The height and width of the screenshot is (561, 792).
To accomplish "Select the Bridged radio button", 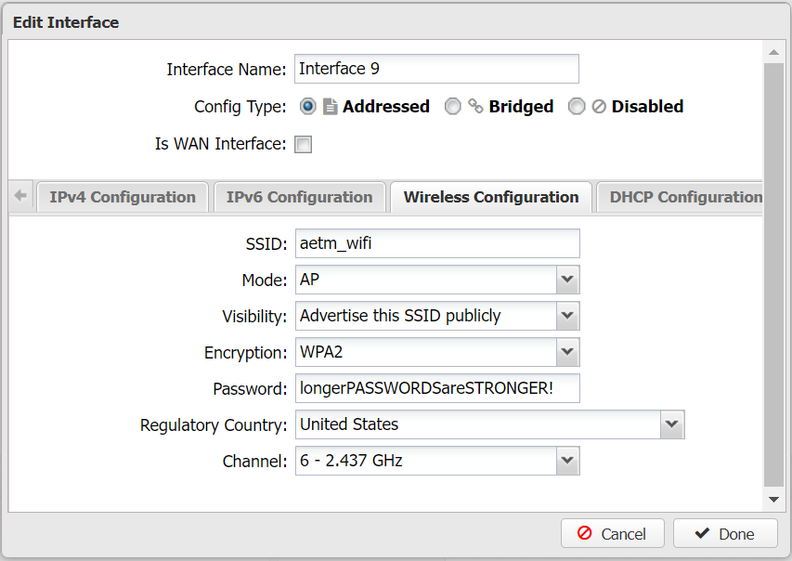I will (x=452, y=107).
